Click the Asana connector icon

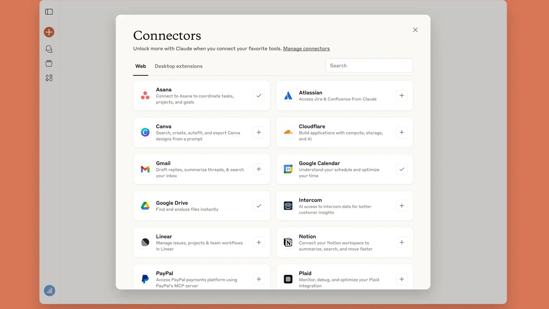(x=145, y=96)
